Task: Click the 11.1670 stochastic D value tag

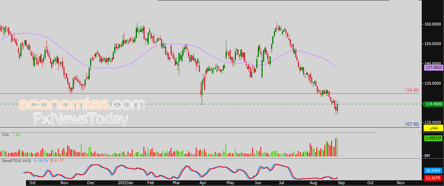Action: [433, 178]
